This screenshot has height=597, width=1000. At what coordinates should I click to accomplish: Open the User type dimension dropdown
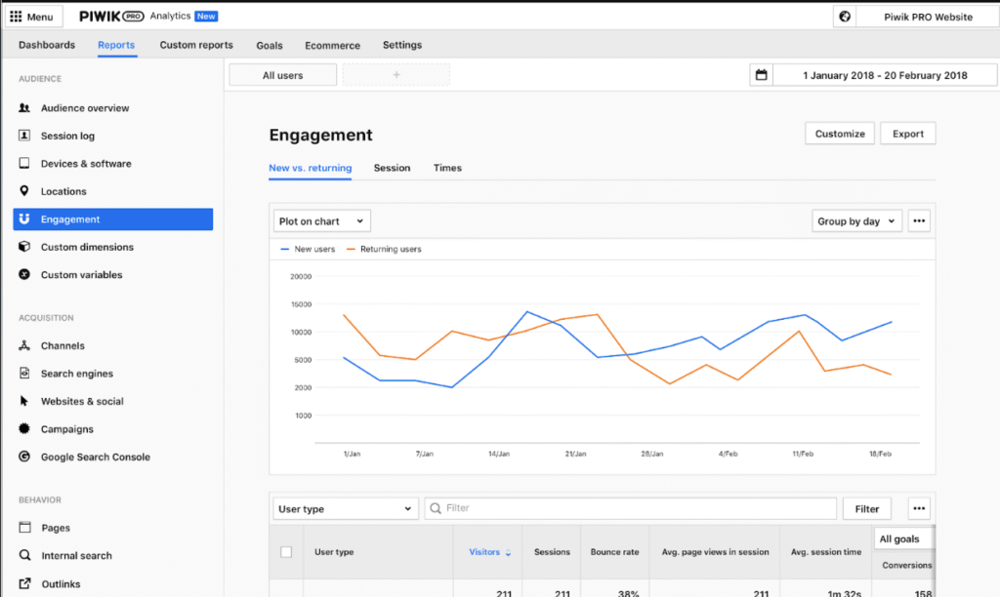(x=346, y=508)
